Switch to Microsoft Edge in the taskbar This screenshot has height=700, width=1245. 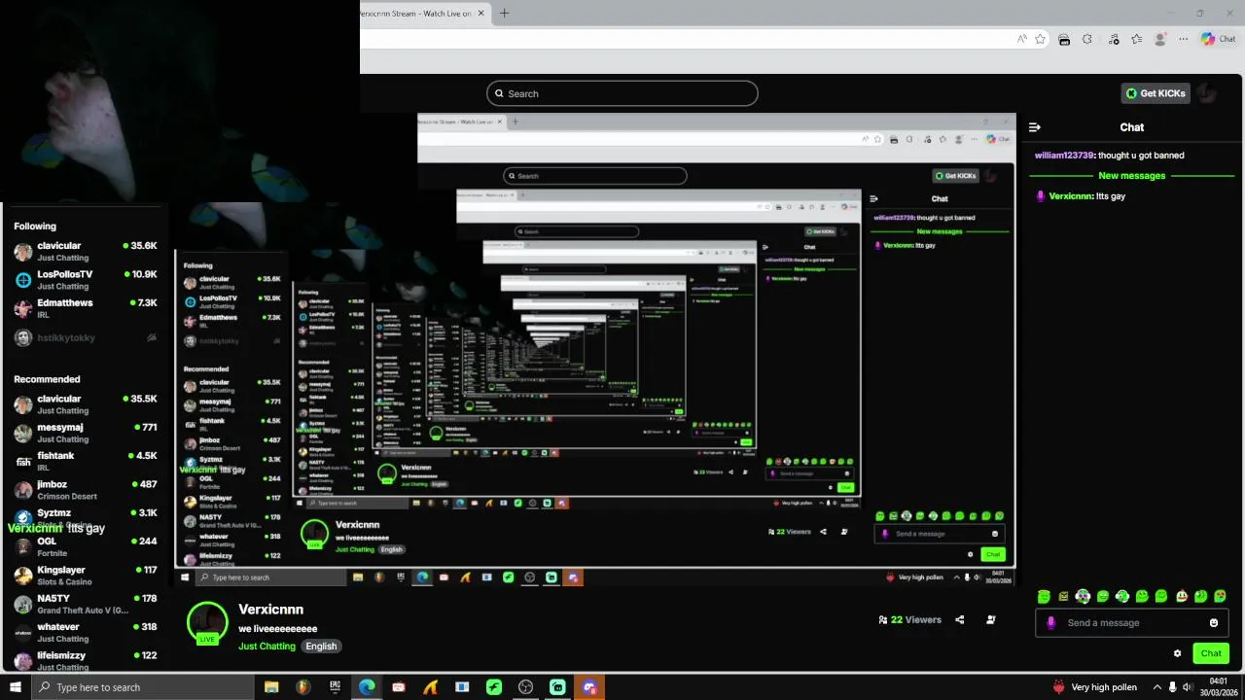click(367, 687)
